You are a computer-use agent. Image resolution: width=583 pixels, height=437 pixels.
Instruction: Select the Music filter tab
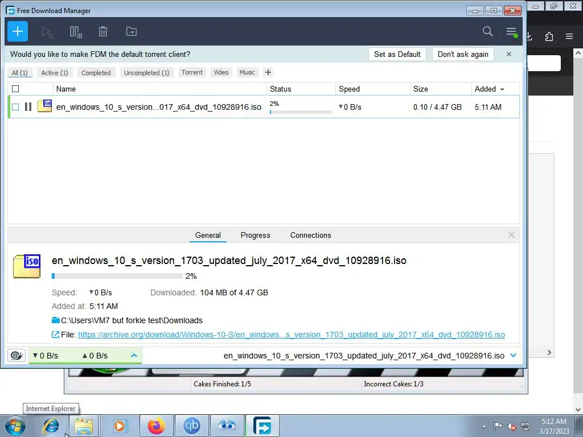(x=247, y=72)
